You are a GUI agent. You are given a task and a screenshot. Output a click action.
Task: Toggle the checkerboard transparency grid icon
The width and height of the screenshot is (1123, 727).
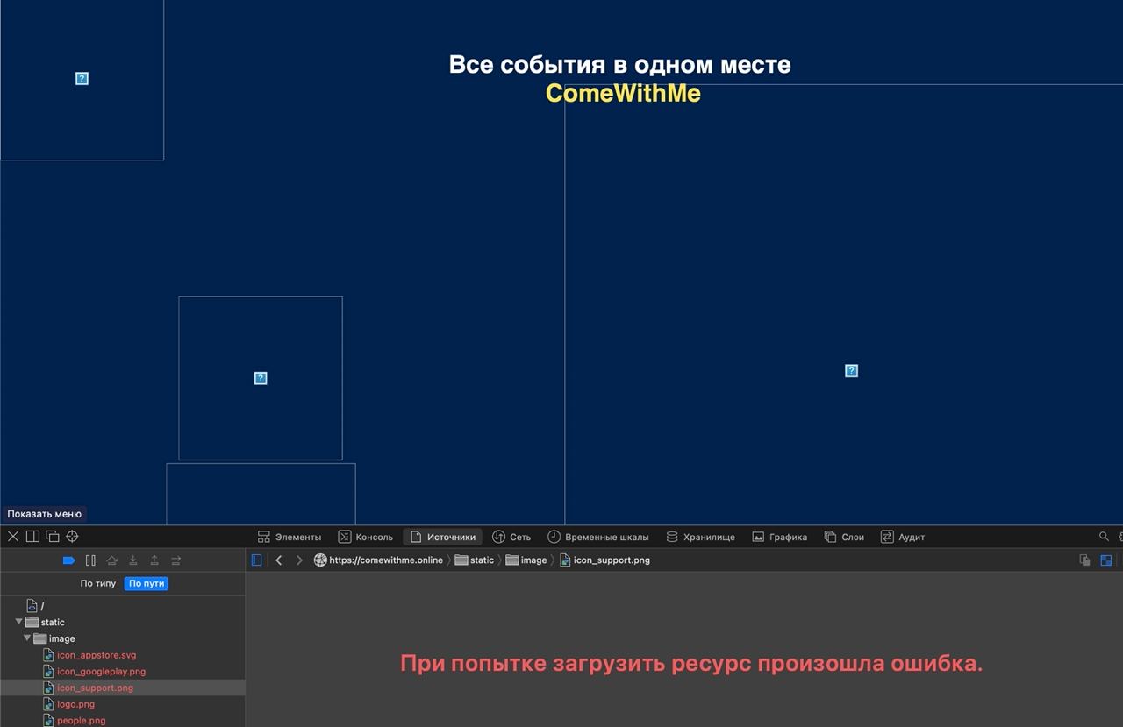[1106, 560]
